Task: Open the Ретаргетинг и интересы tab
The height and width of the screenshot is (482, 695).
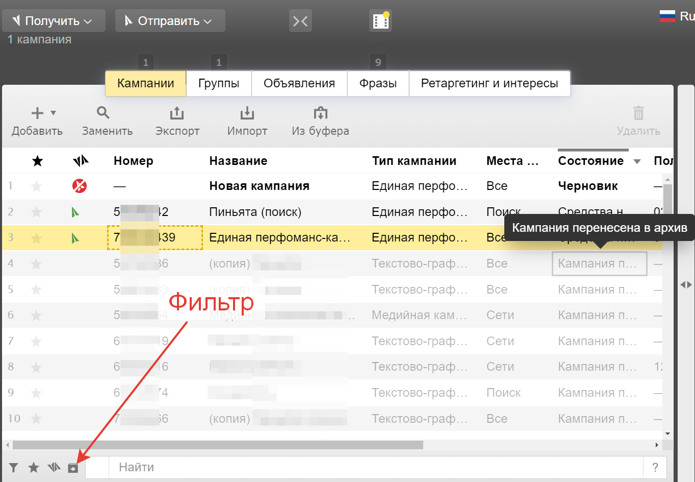Action: [489, 83]
